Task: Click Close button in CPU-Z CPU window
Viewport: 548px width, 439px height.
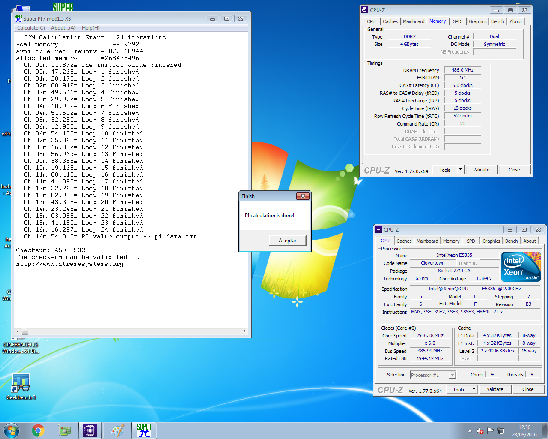Action: click(x=528, y=389)
